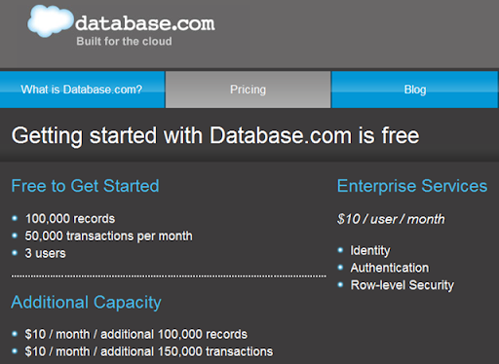
Task: Click the Identity list item
Action: tap(370, 250)
